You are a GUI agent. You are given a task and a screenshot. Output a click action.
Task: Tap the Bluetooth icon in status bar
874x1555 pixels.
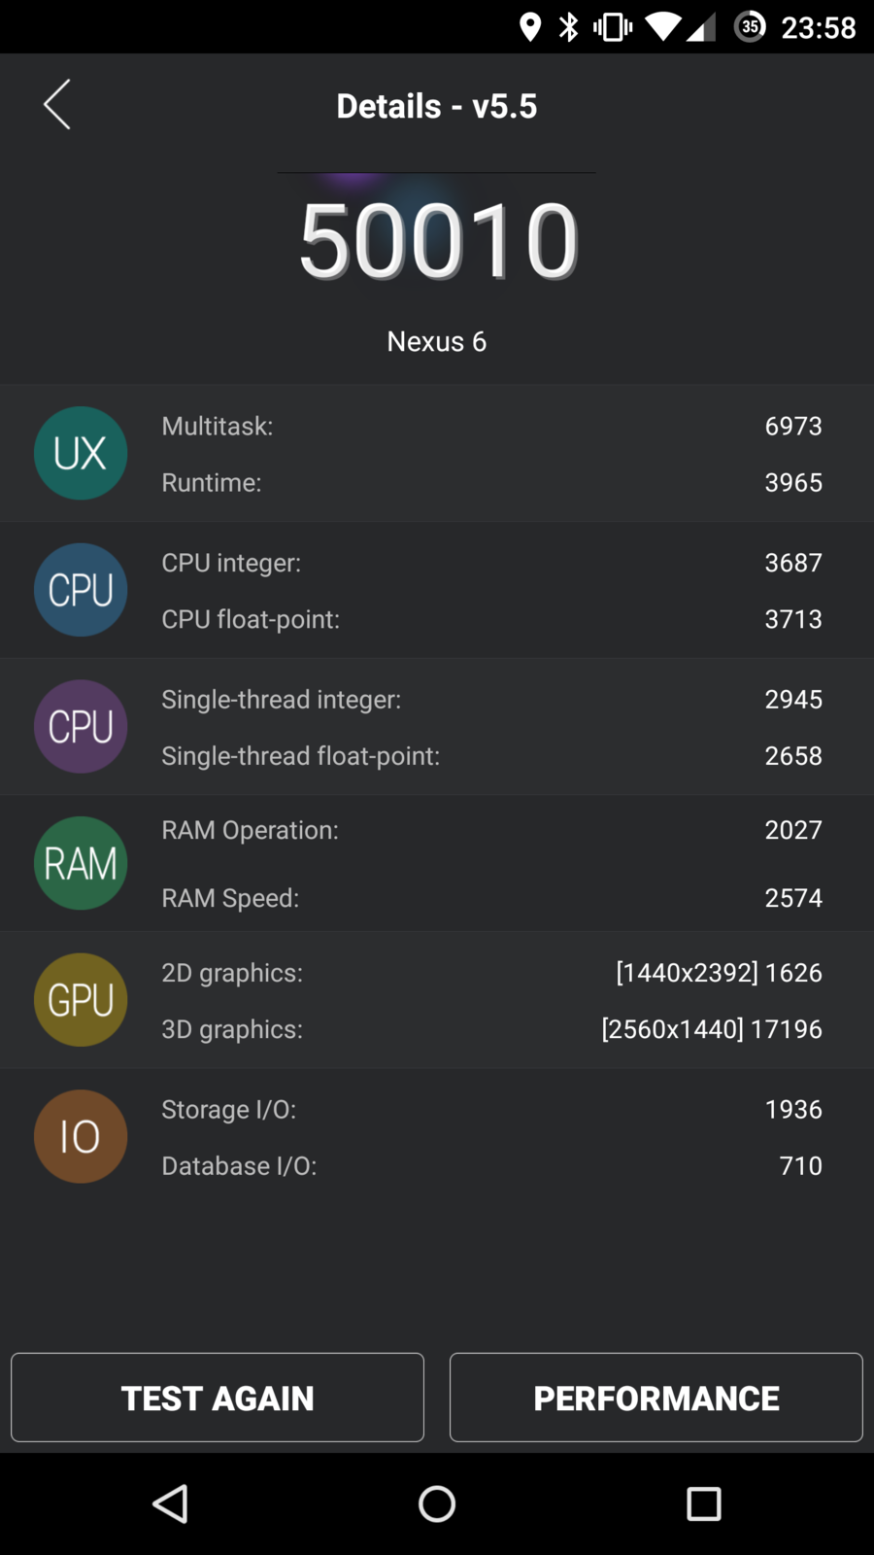(x=569, y=26)
